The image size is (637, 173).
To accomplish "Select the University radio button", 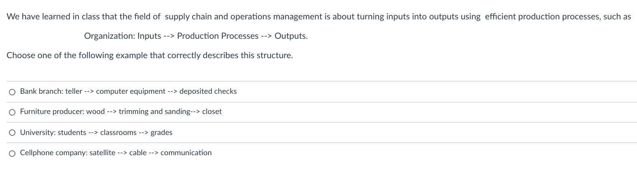I will (12, 133).
